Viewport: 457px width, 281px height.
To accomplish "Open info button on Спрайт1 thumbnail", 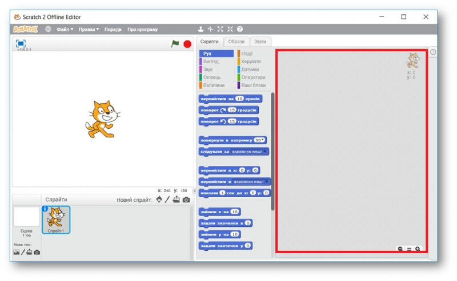I will point(45,209).
